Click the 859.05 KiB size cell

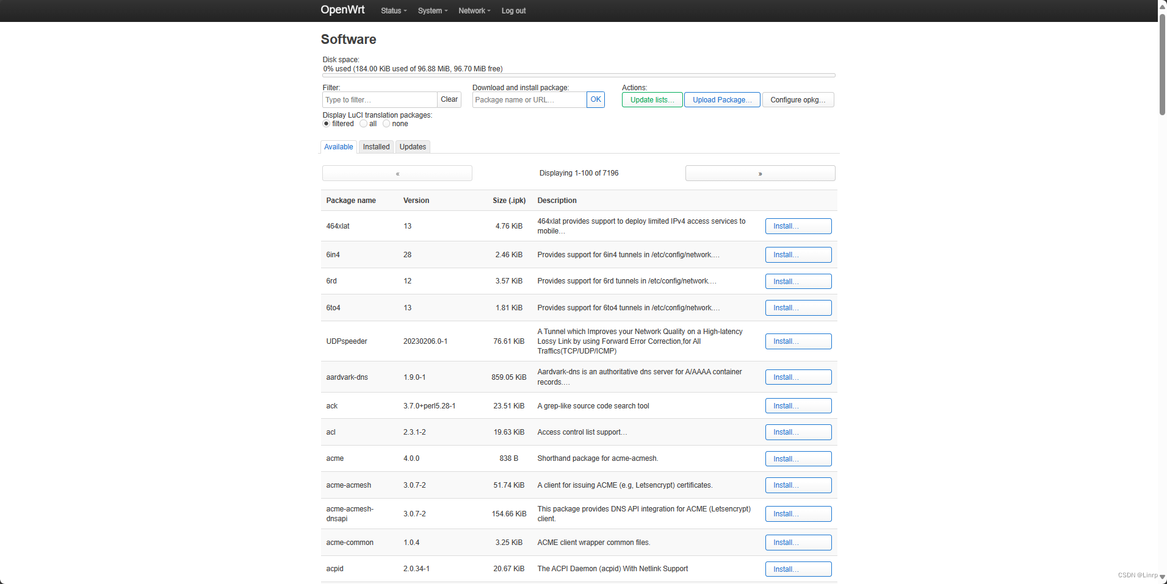click(509, 377)
